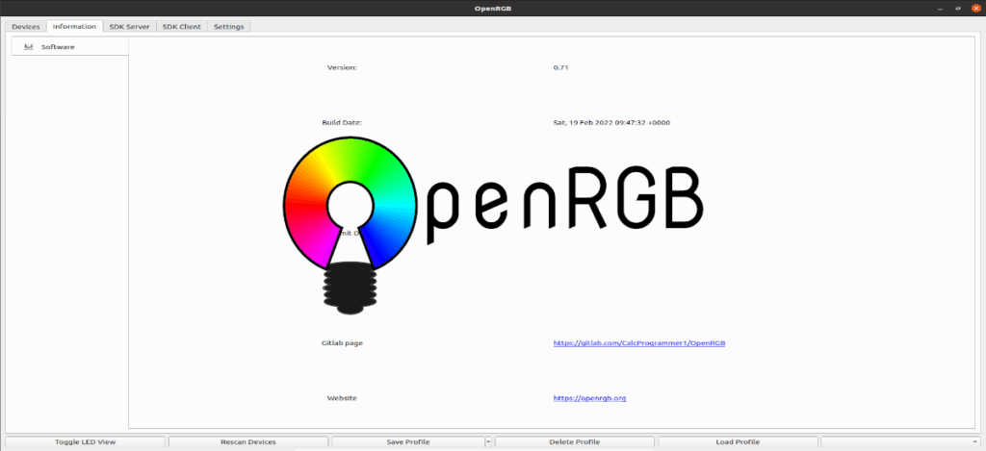The width and height of the screenshot is (986, 451).
Task: Select the Information tab
Action: (x=74, y=27)
